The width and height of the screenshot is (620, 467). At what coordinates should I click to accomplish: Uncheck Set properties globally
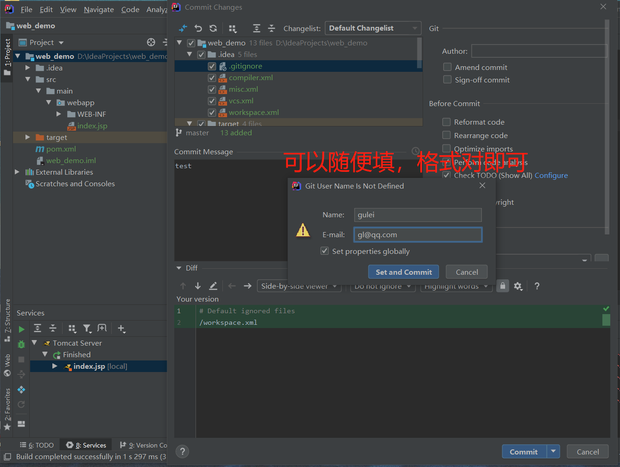[324, 251]
